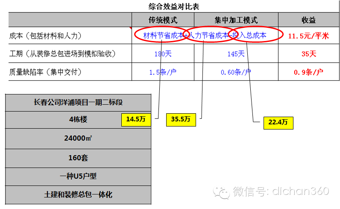The width and height of the screenshot is (340, 209).
Task: Select the 长春公司洋浦项目一期二标段 header row
Action: 78,103
